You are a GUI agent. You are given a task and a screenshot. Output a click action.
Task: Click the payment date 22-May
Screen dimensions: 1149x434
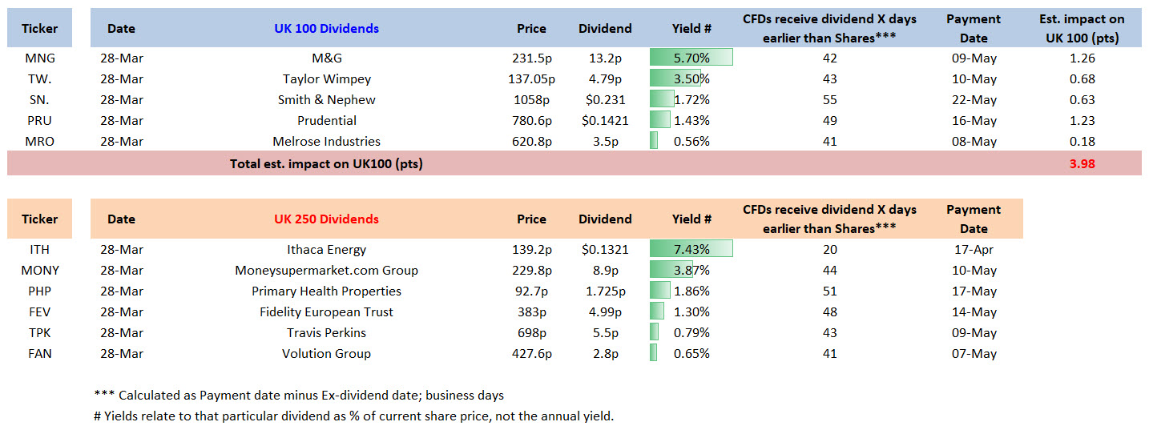[974, 99]
